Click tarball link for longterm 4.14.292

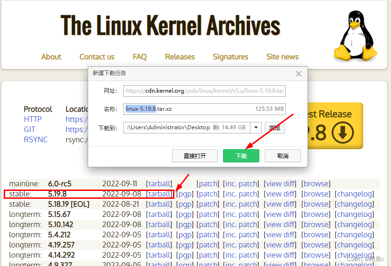[159, 255]
